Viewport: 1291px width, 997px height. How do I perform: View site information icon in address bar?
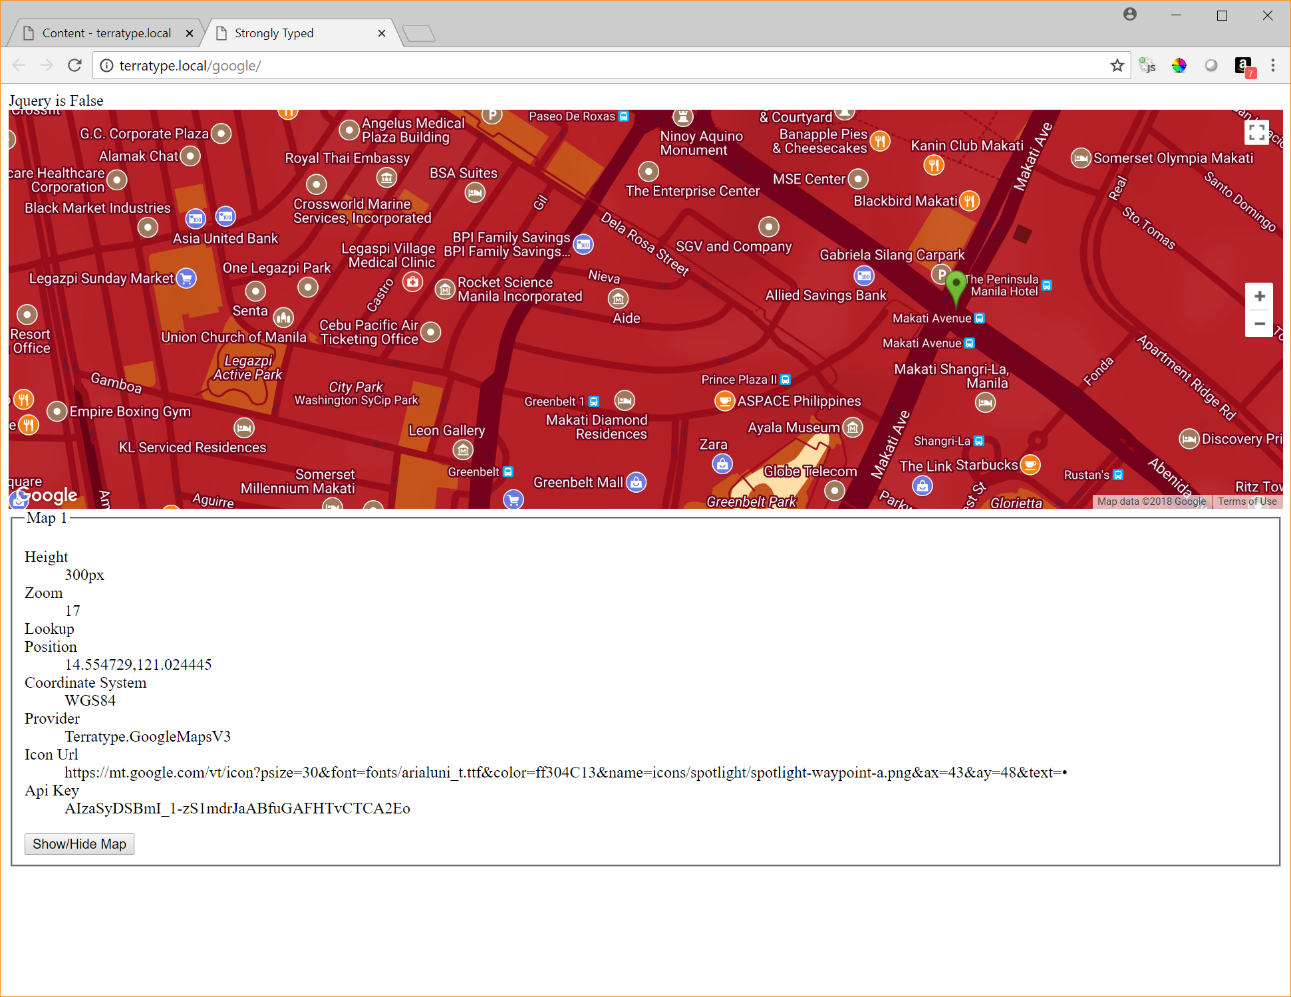click(x=106, y=65)
